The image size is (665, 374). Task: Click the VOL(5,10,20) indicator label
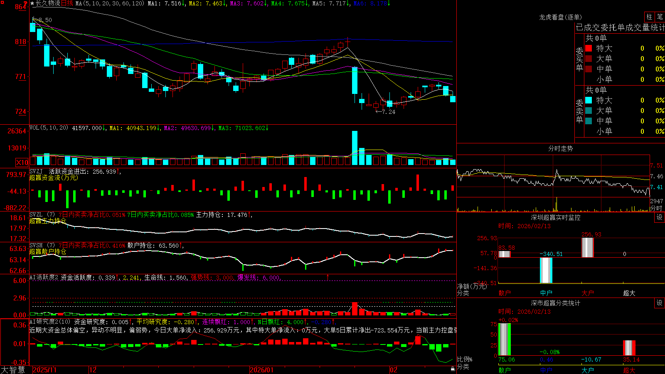49,128
